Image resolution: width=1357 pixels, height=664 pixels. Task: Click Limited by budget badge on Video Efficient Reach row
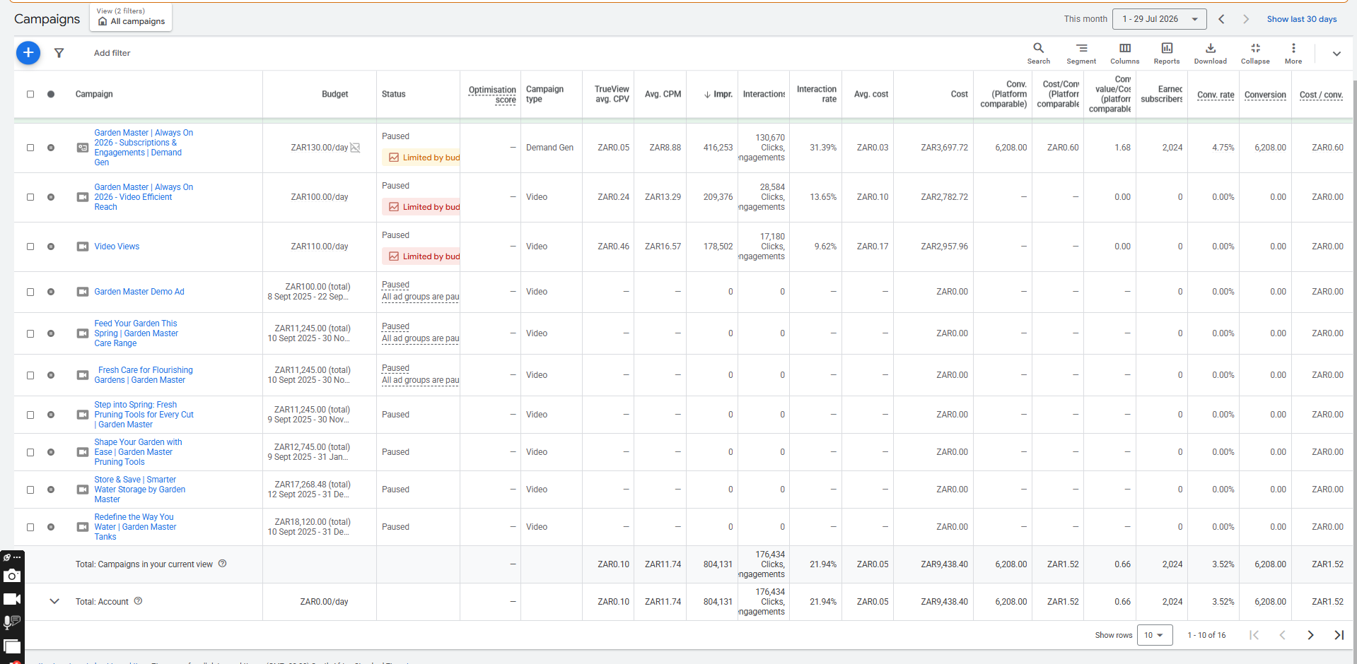(x=421, y=207)
